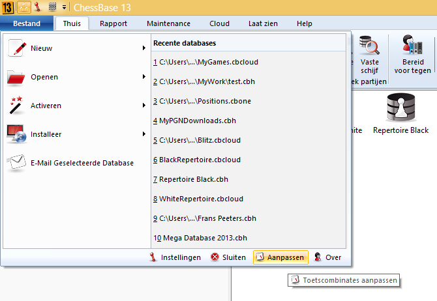This screenshot has height=301, width=437.
Task: Click the crown icon in title bar
Action: [24, 7]
